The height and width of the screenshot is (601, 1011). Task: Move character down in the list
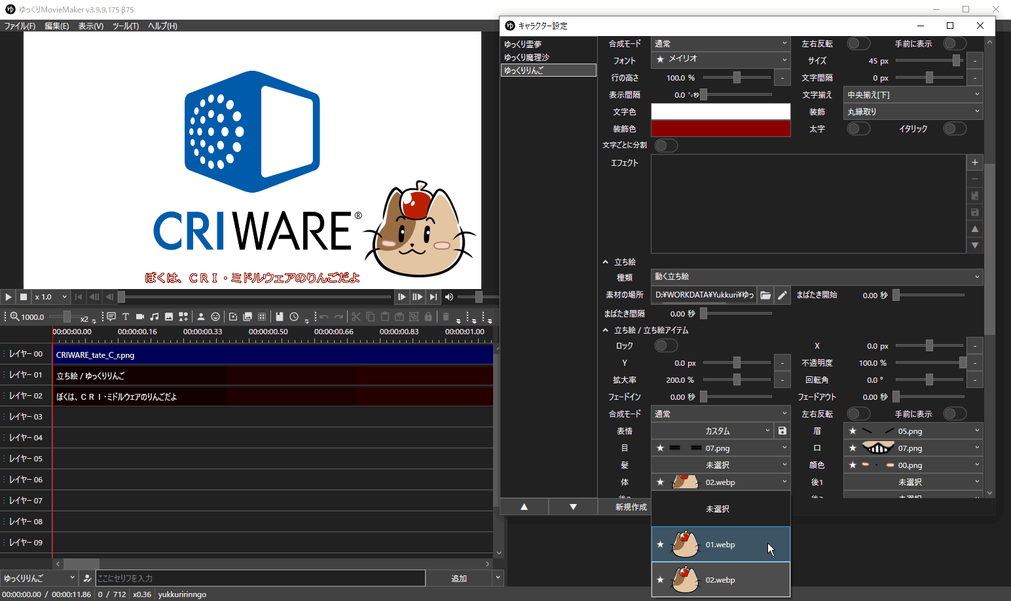click(573, 507)
